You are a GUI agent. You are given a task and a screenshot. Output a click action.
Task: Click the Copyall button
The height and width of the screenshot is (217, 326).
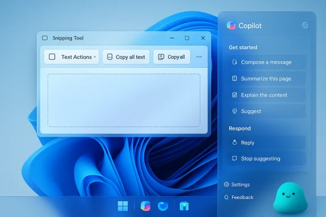point(171,57)
